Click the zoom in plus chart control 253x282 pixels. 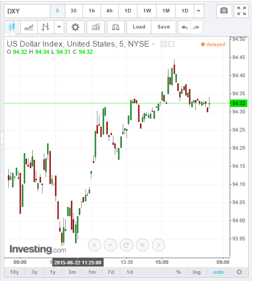pyautogui.click(x=143, y=245)
